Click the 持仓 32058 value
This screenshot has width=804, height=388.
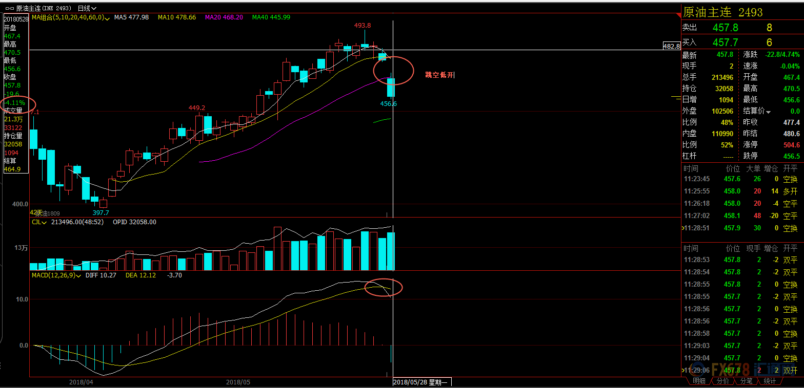(x=723, y=89)
